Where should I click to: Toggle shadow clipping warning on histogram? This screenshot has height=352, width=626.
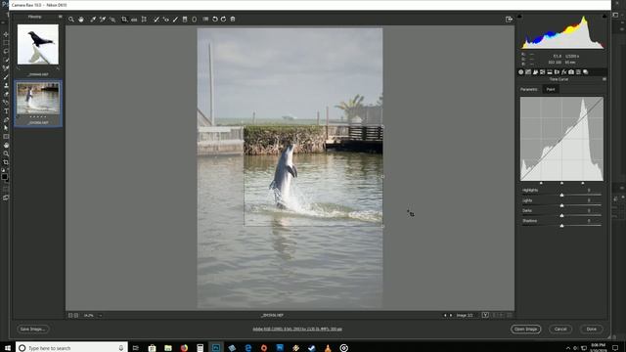(519, 17)
